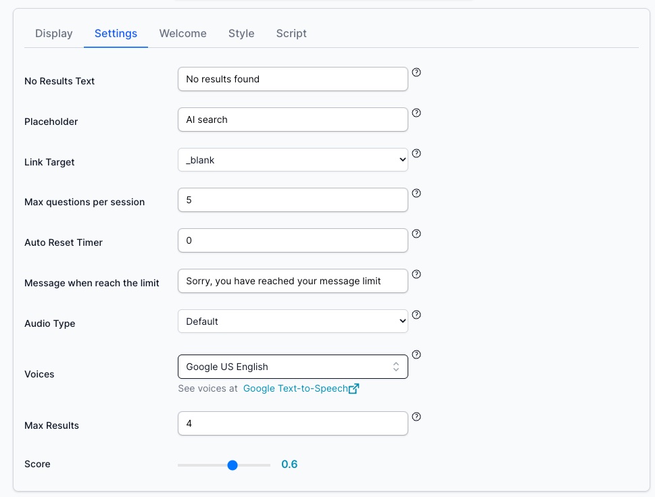Click the external link icon near Google Text-to-Speech
The height and width of the screenshot is (497, 655).
354,388
